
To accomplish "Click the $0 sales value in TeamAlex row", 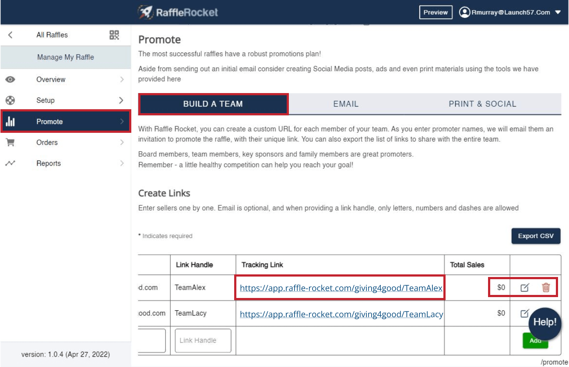I will pyautogui.click(x=501, y=287).
